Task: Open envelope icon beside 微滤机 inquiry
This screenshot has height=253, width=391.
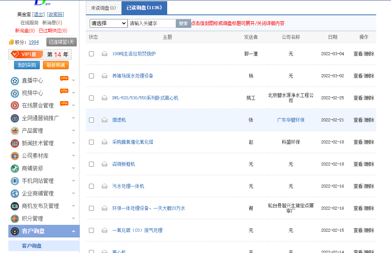Action: pyautogui.click(x=104, y=120)
